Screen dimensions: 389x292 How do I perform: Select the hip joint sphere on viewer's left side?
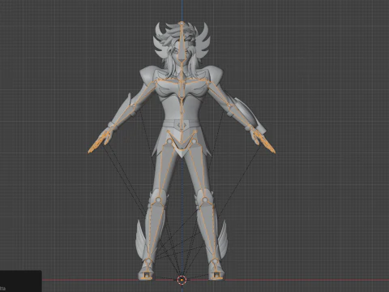(x=169, y=141)
